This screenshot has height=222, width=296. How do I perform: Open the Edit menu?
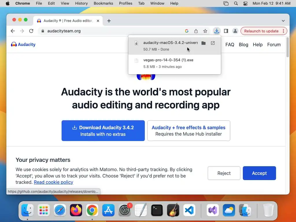(51, 3)
